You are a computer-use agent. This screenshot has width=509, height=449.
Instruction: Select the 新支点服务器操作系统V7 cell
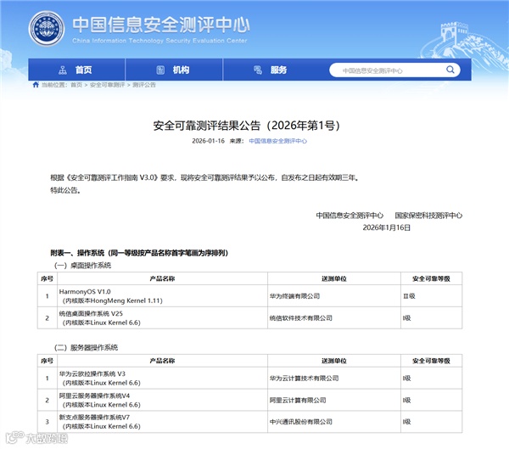pyautogui.click(x=162, y=422)
